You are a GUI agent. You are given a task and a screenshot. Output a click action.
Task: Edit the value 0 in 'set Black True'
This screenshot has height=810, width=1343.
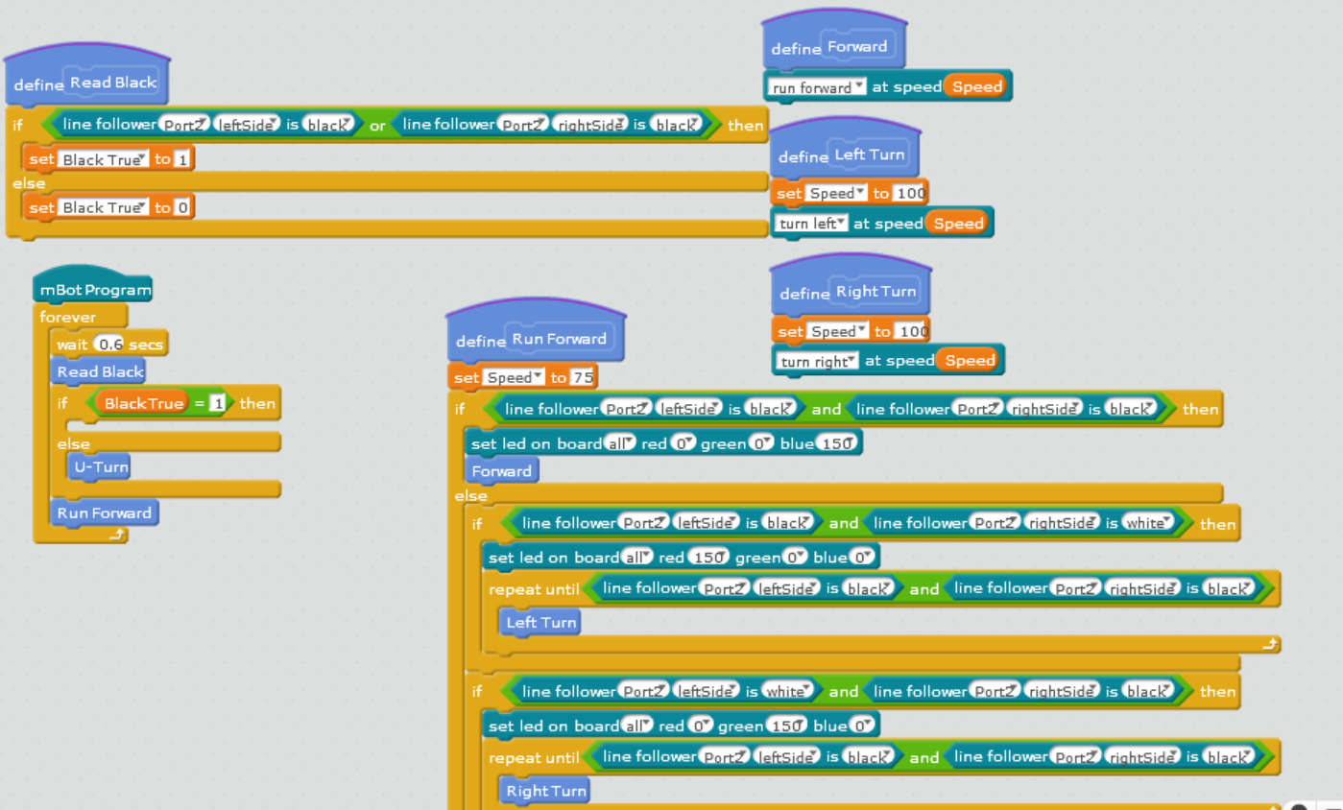tap(181, 207)
